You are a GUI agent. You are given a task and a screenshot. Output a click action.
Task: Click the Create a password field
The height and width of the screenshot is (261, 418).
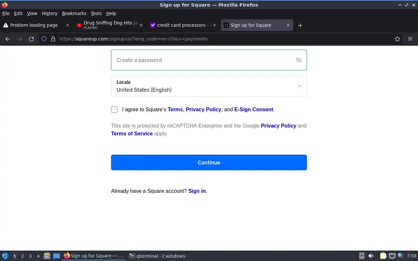click(209, 60)
